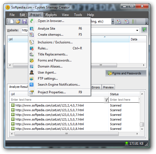Click the second sitemap toolbar icon
The image size is (156, 154).
(x=126, y=21)
